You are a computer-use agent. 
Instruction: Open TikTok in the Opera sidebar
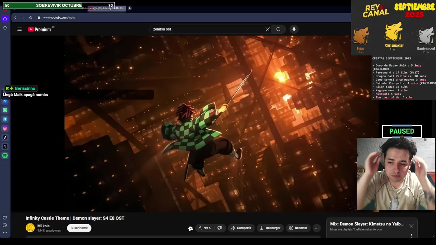[5, 137]
